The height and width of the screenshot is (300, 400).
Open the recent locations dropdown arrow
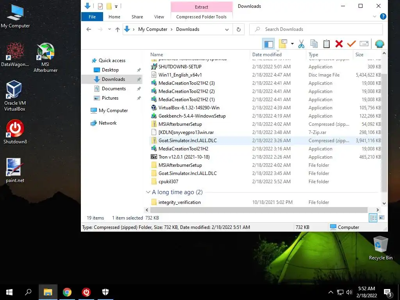pyautogui.click(x=109, y=29)
